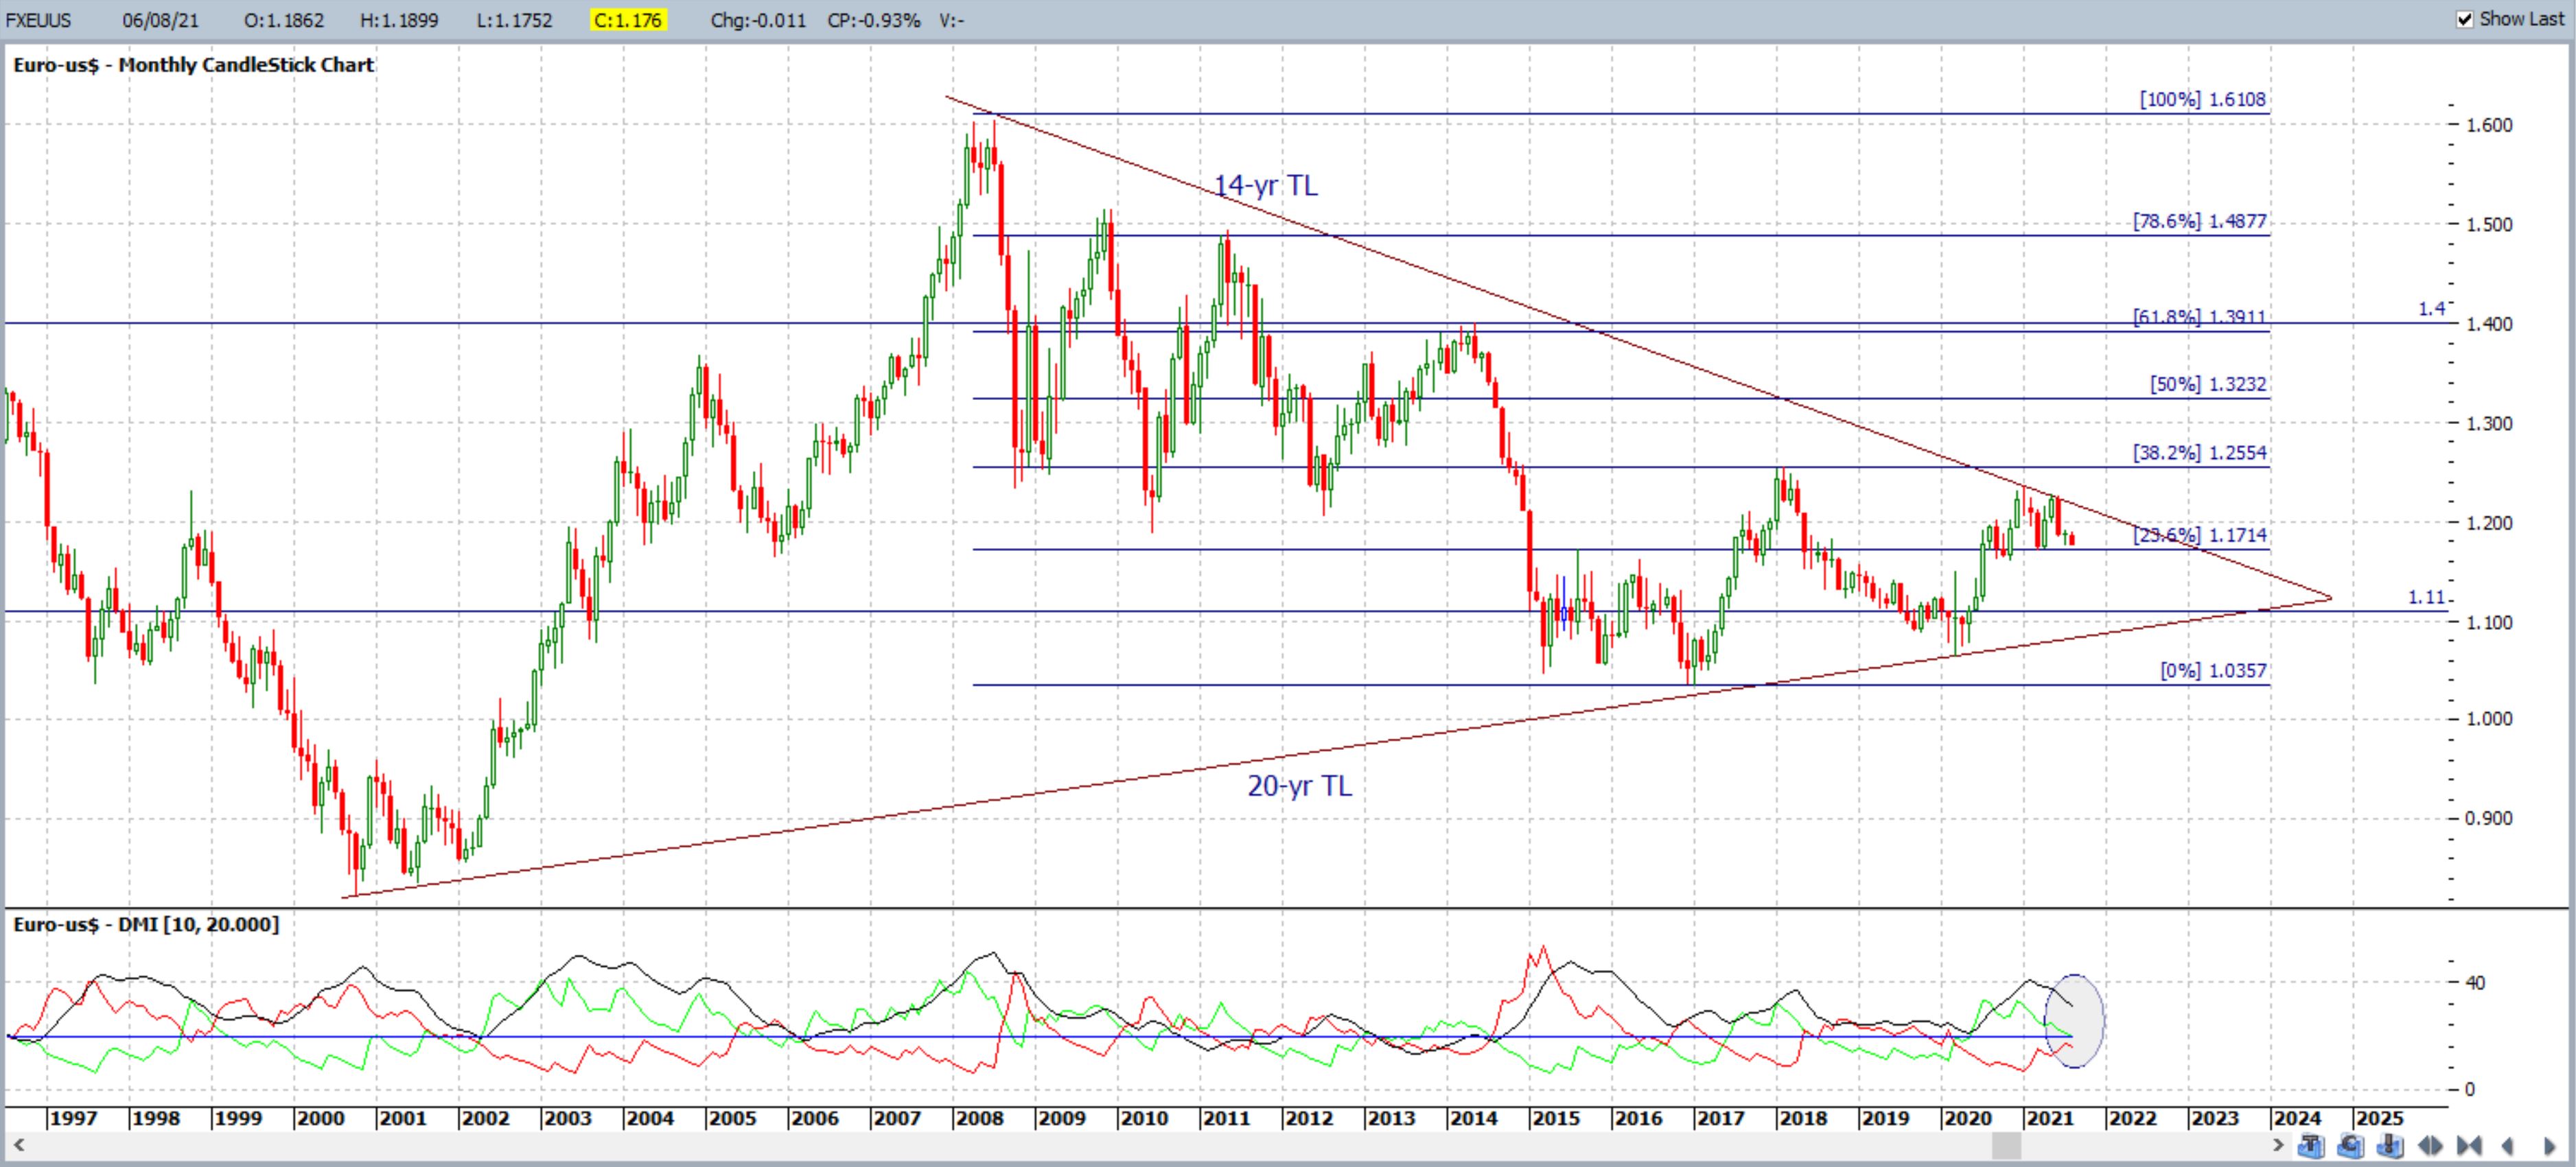
Task: Click the 1.200 price axis label
Action: [2489, 523]
